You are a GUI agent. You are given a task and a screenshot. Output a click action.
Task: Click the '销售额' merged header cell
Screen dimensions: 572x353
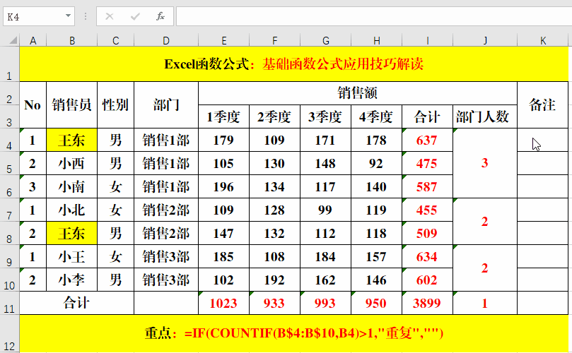coord(358,93)
